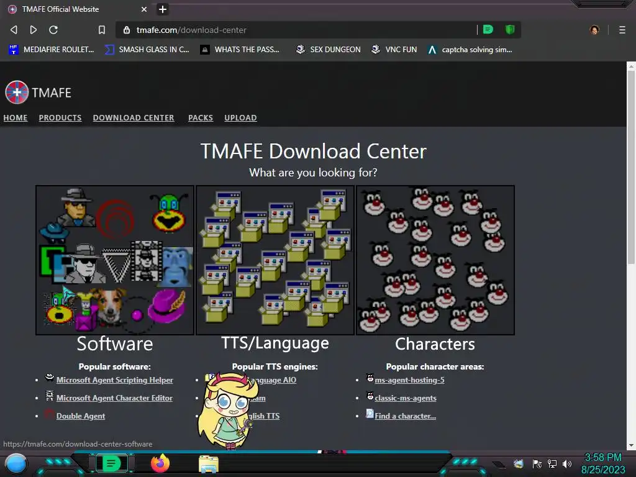Image resolution: width=636 pixels, height=477 pixels.
Task: Open the green browser taskbar icon
Action: coord(111,463)
